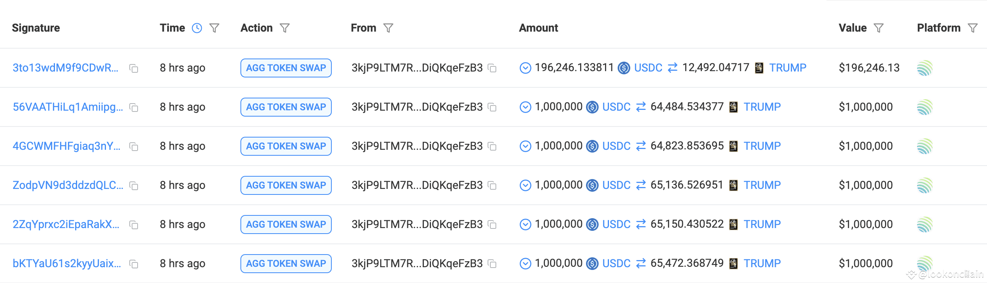Expand the first transaction's amount details circle

tap(525, 68)
